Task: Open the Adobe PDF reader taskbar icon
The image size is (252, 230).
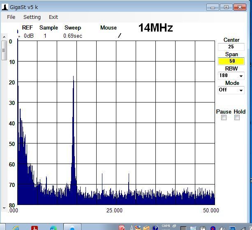Action: pyautogui.click(x=35, y=228)
